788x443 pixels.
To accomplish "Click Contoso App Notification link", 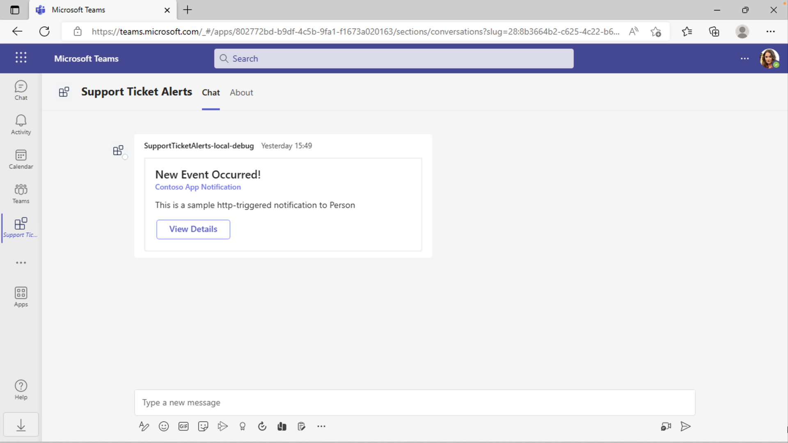I will tap(197, 187).
